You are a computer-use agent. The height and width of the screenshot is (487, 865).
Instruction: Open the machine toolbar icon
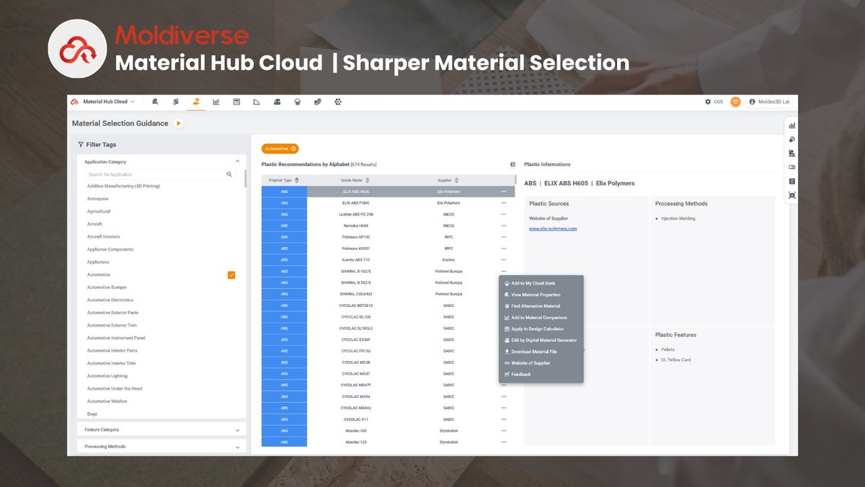click(277, 102)
